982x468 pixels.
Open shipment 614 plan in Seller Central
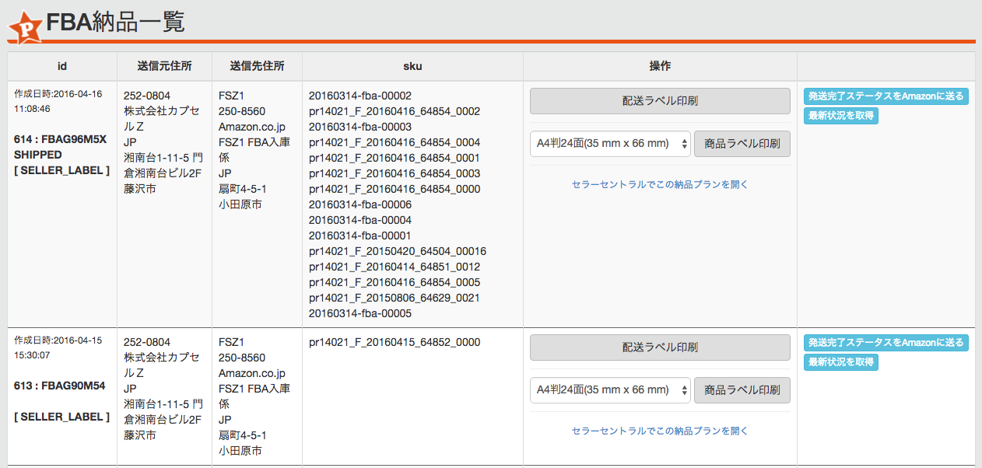(660, 184)
